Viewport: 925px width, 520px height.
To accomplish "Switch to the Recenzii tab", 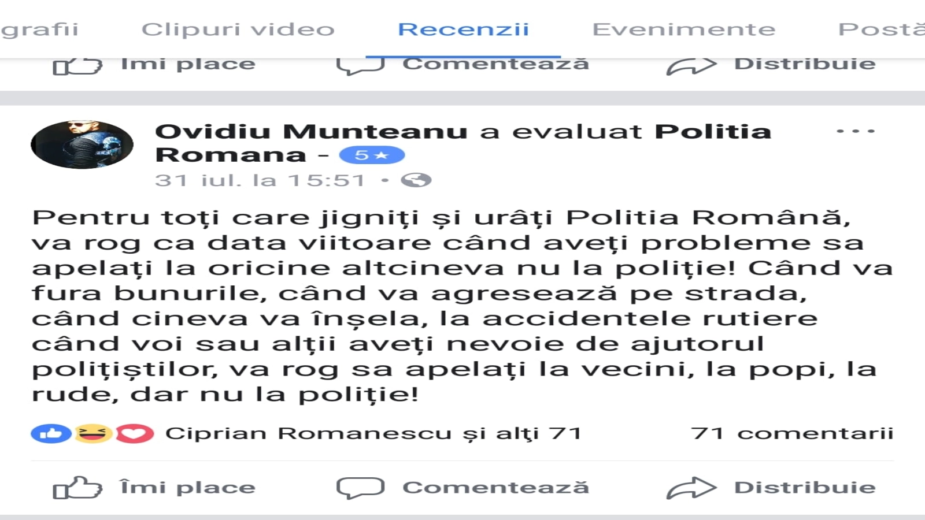I will (464, 29).
